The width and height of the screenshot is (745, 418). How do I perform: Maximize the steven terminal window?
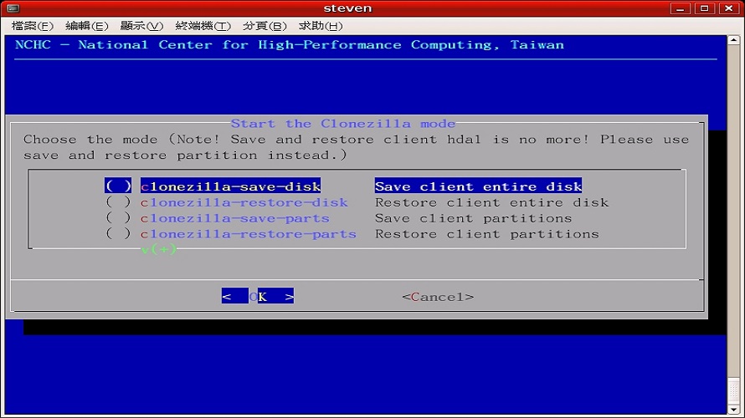pyautogui.click(x=704, y=8)
